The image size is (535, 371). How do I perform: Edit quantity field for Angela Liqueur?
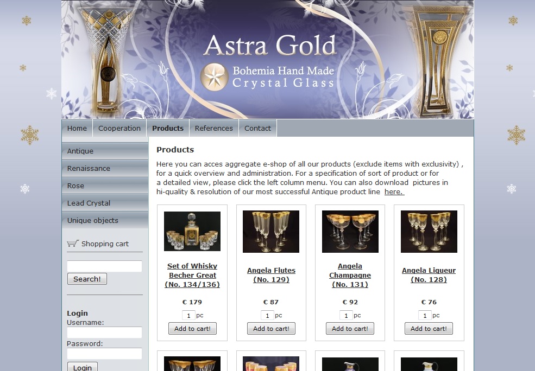425,316
